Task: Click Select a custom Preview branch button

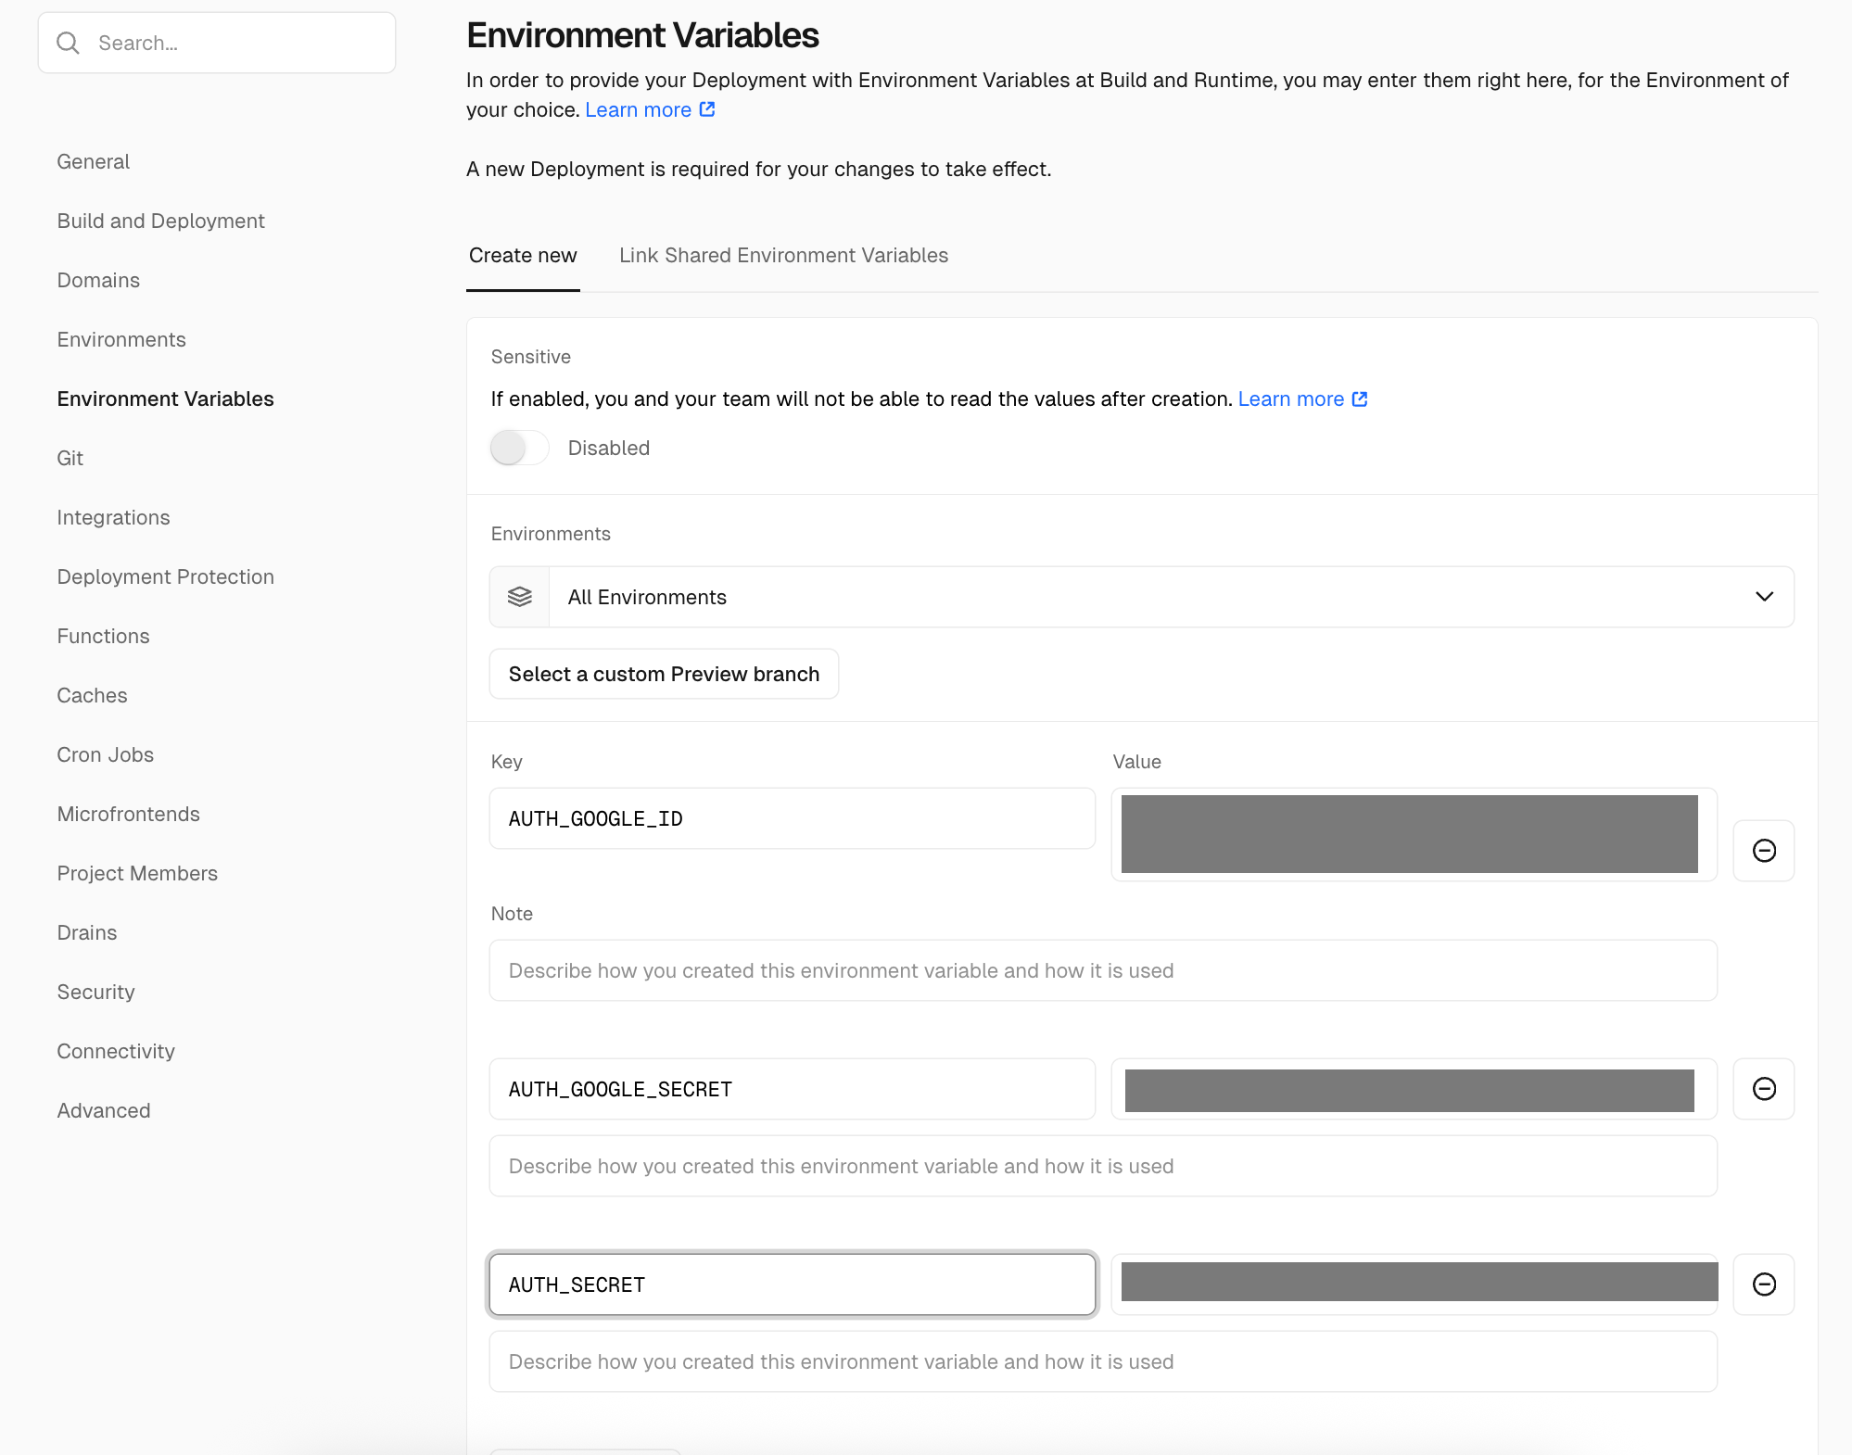Action: (x=664, y=674)
